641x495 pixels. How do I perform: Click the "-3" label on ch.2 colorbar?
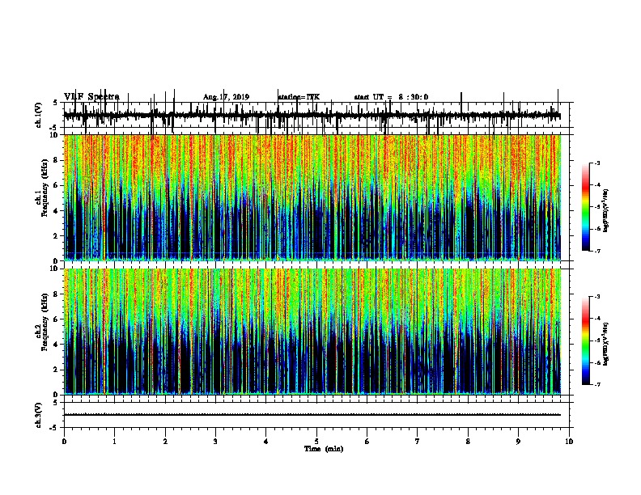[x=596, y=297]
